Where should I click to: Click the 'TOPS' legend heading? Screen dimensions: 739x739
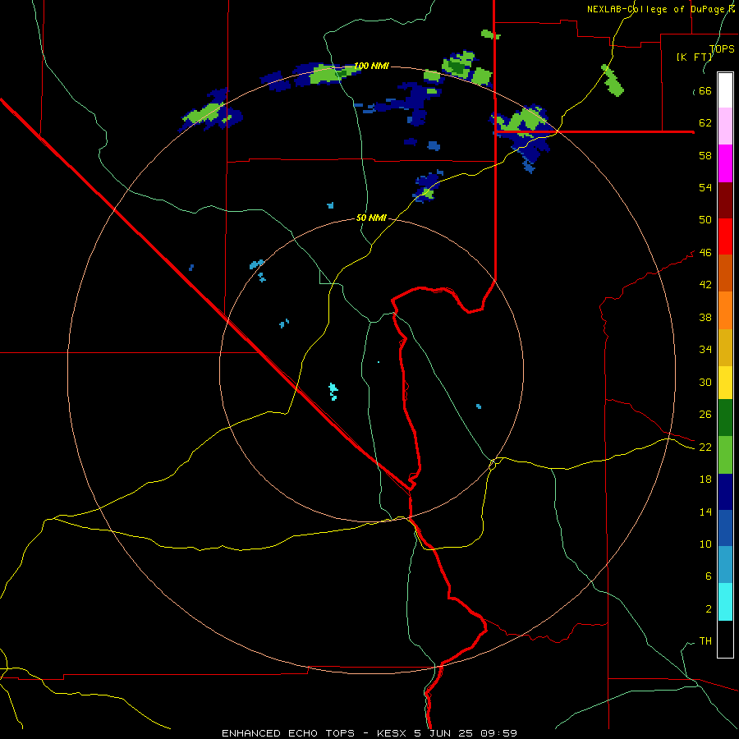pos(722,48)
